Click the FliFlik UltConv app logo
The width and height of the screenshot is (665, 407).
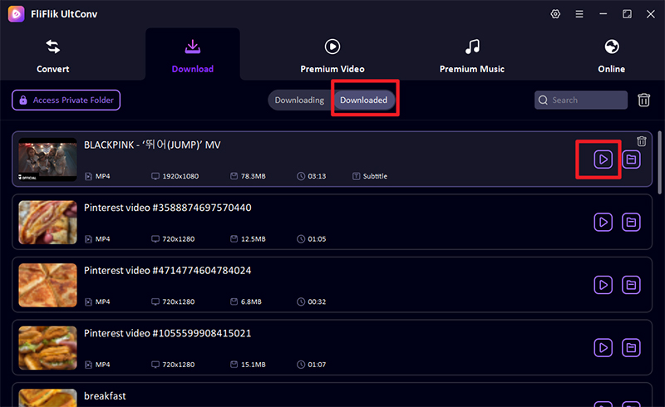pyautogui.click(x=16, y=14)
